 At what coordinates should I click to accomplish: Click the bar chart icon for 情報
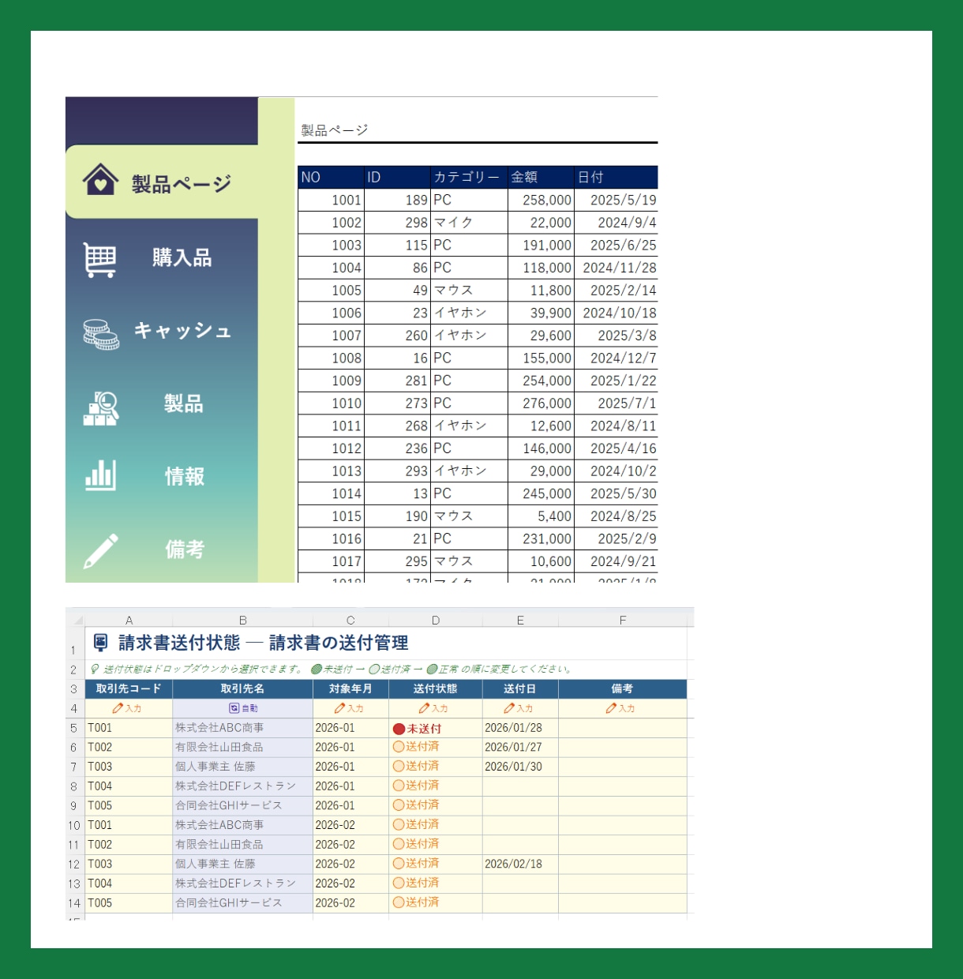tap(100, 475)
